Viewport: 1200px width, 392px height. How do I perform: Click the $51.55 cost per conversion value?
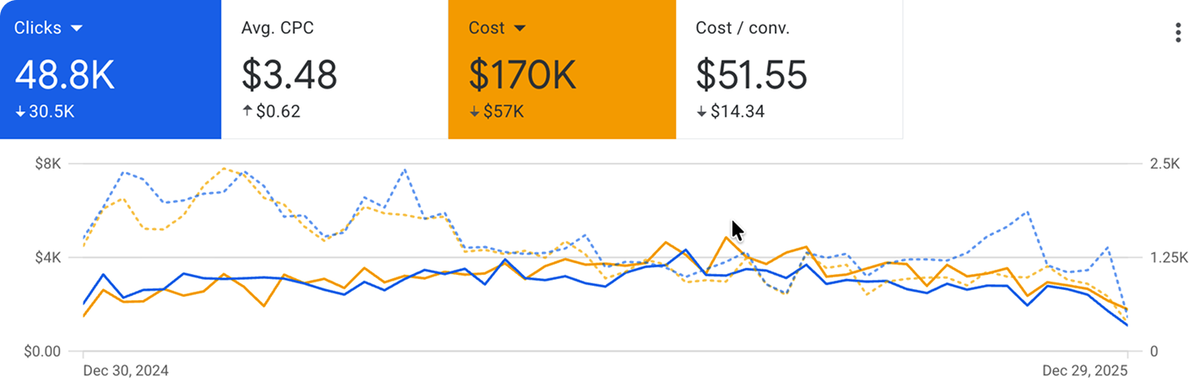click(x=751, y=75)
